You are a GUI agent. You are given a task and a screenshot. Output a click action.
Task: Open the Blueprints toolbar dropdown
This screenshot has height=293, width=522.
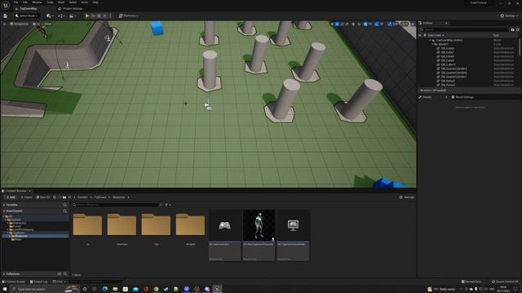click(x=61, y=15)
